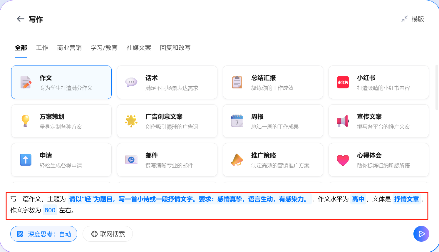Image resolution: width=439 pixels, height=252 pixels.
Task: Click the template list vertical scrollbar
Action: 437,88
